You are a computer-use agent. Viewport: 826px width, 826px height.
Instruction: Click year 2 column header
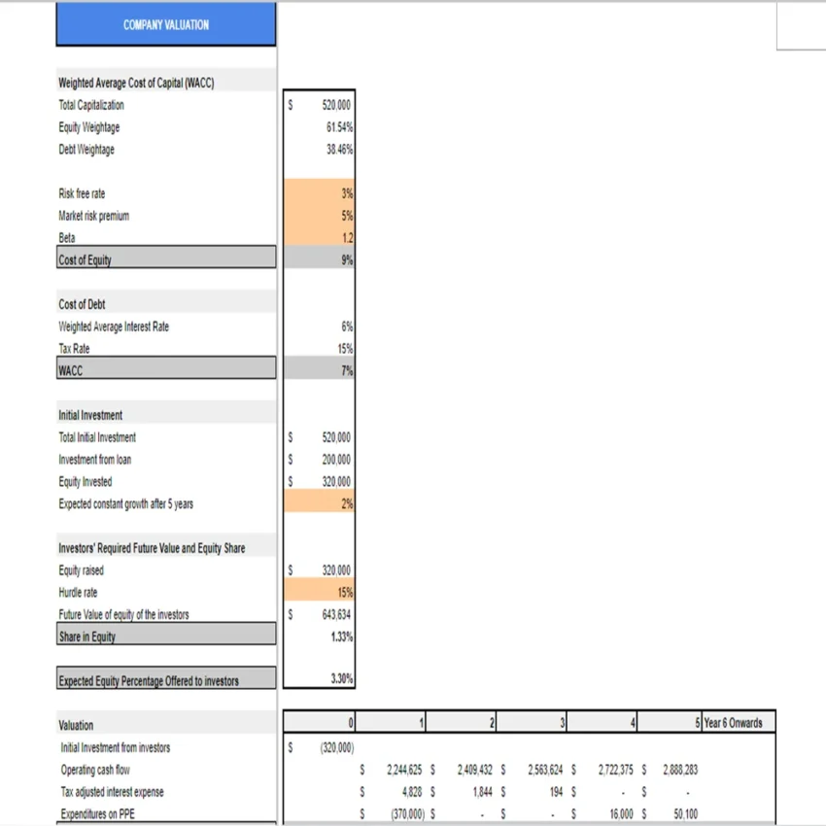[461, 722]
